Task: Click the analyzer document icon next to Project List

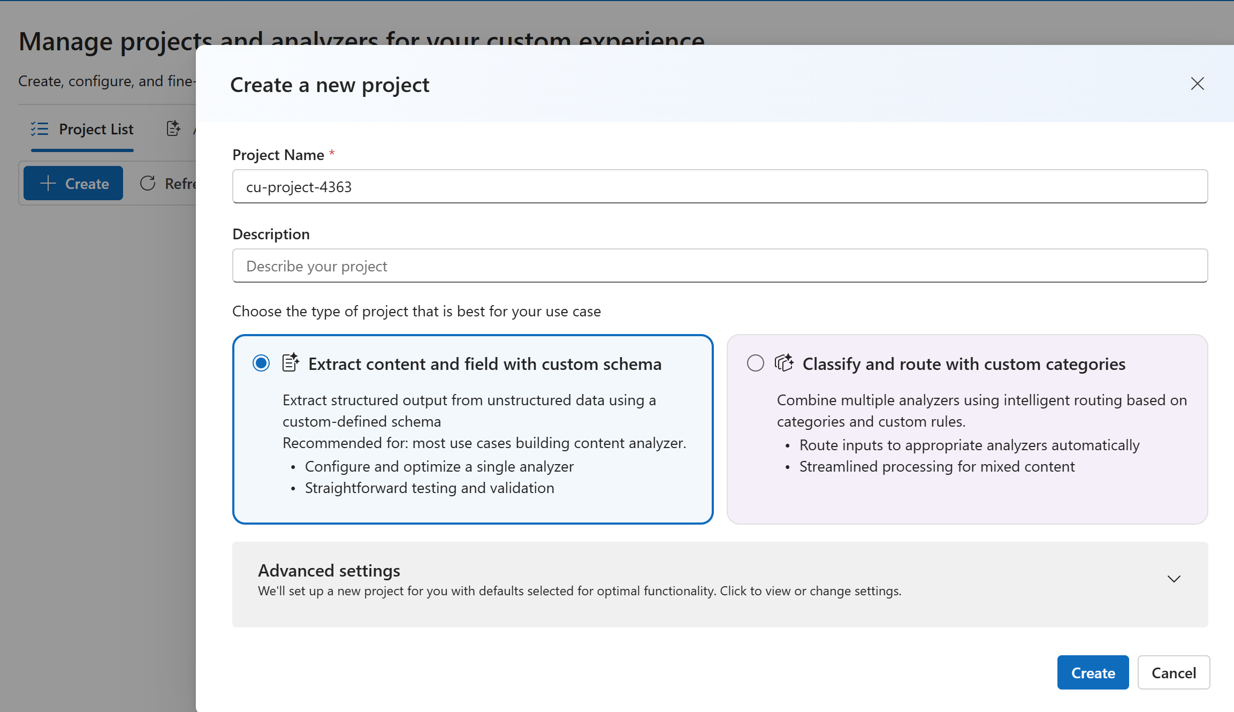Action: click(x=173, y=128)
